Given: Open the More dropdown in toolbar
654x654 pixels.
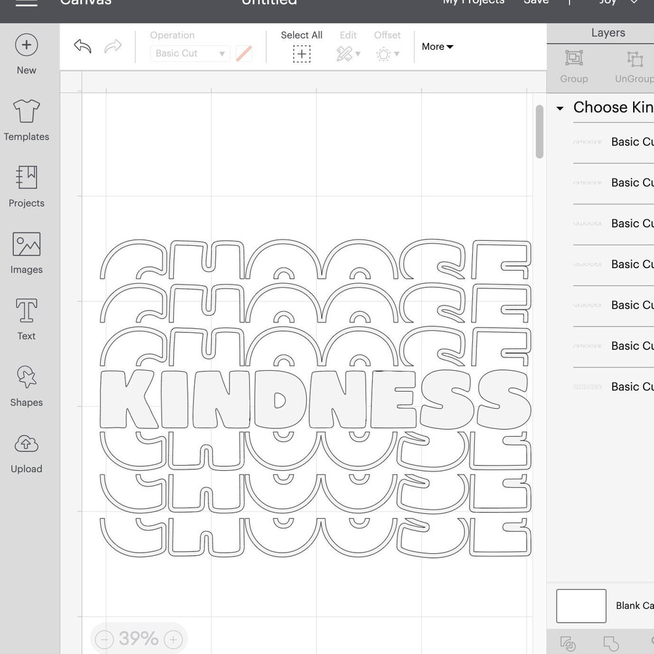Looking at the screenshot, I should [437, 46].
